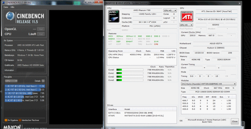Select ranking row 4 with score 5.48
The image size is (251, 129).
[x=25, y=97]
